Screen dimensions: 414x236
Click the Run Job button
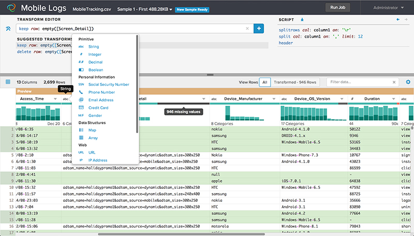[338, 7]
